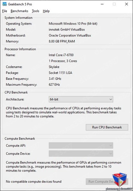Click the Operating System Windows 10 Pro value

pos(73,24)
